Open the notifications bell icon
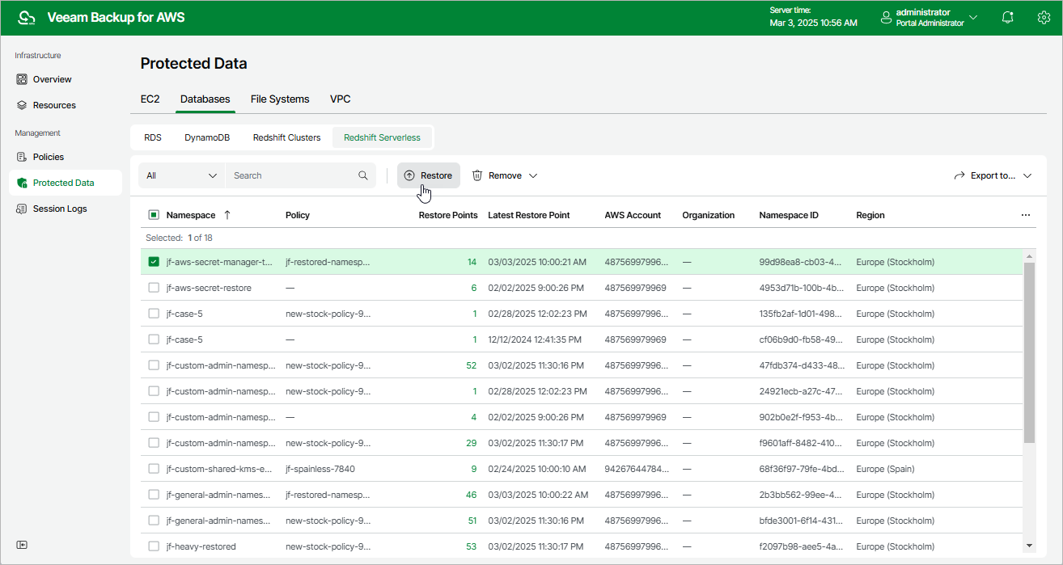This screenshot has height=565, width=1063. [x=1007, y=18]
